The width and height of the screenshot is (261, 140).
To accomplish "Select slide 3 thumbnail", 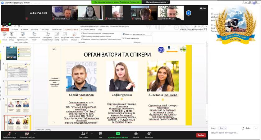I will (x=18, y=88).
